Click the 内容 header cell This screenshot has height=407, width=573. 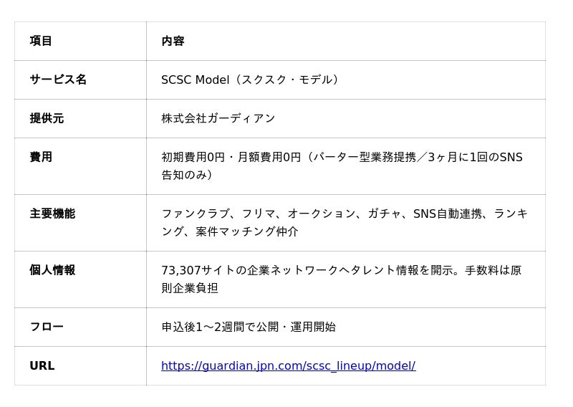coord(173,42)
